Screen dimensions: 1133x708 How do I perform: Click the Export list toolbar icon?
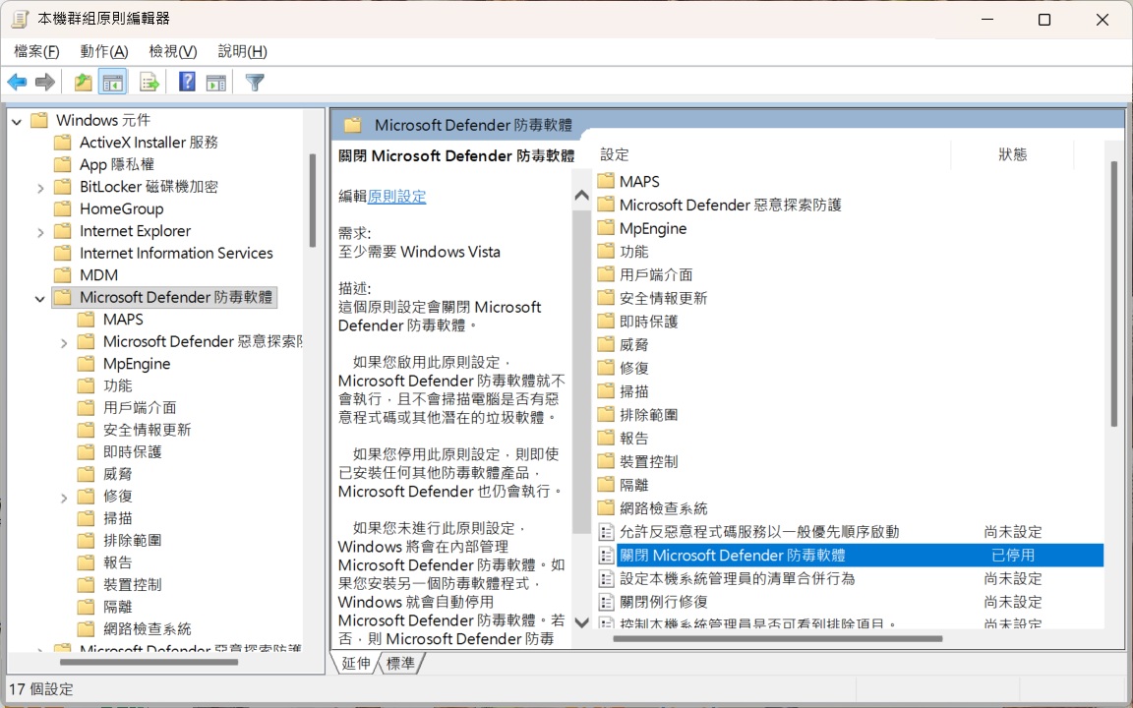click(149, 83)
